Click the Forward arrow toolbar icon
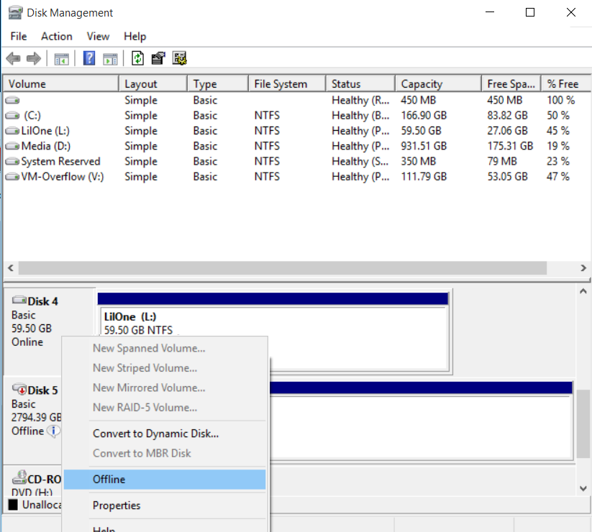 click(x=33, y=59)
